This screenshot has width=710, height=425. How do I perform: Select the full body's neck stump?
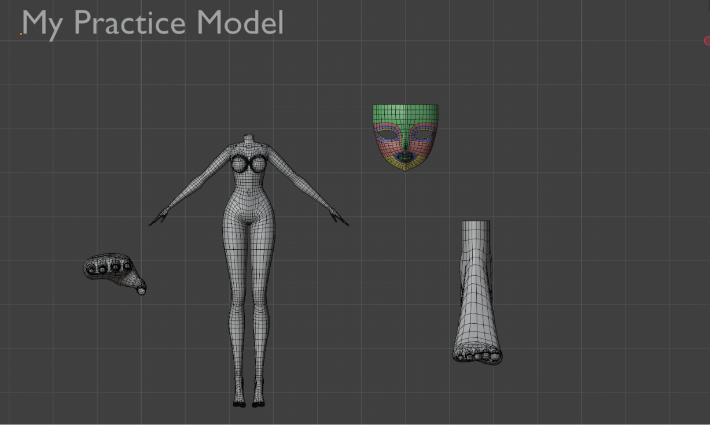tap(249, 139)
